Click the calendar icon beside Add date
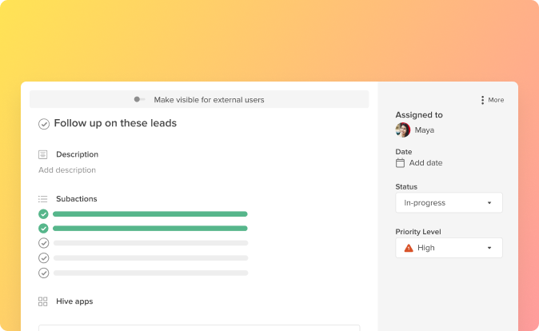Image resolution: width=539 pixels, height=331 pixels. click(x=400, y=163)
